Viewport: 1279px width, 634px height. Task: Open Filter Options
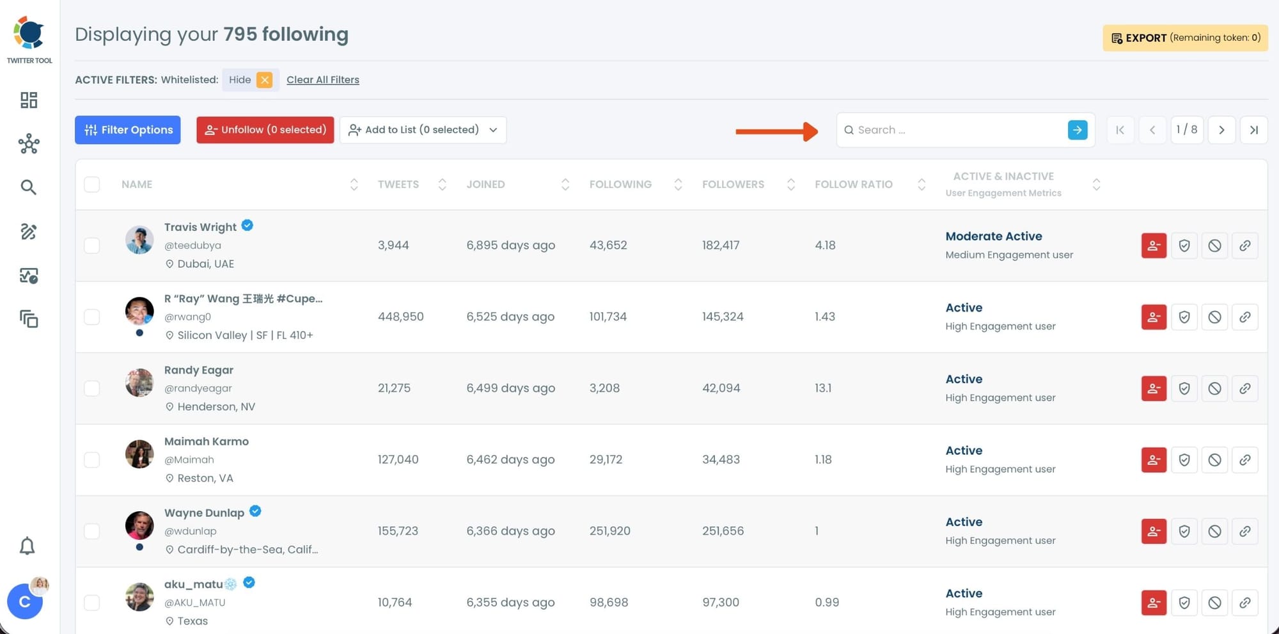(127, 130)
